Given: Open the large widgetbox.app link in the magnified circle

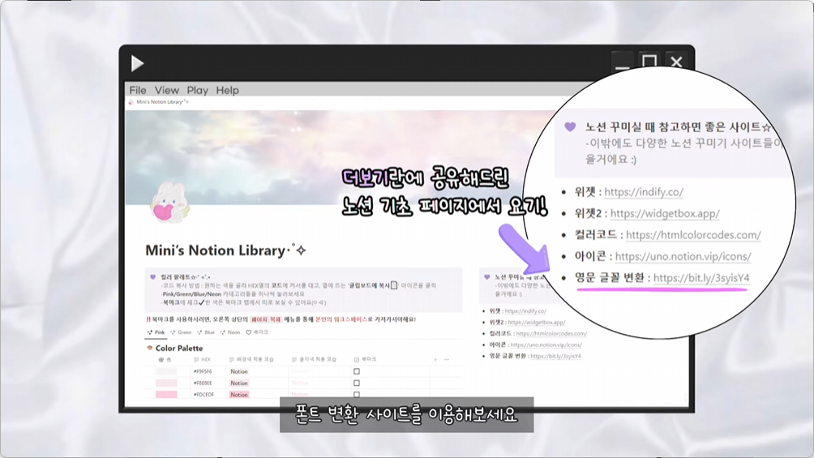Looking at the screenshot, I should coord(665,213).
